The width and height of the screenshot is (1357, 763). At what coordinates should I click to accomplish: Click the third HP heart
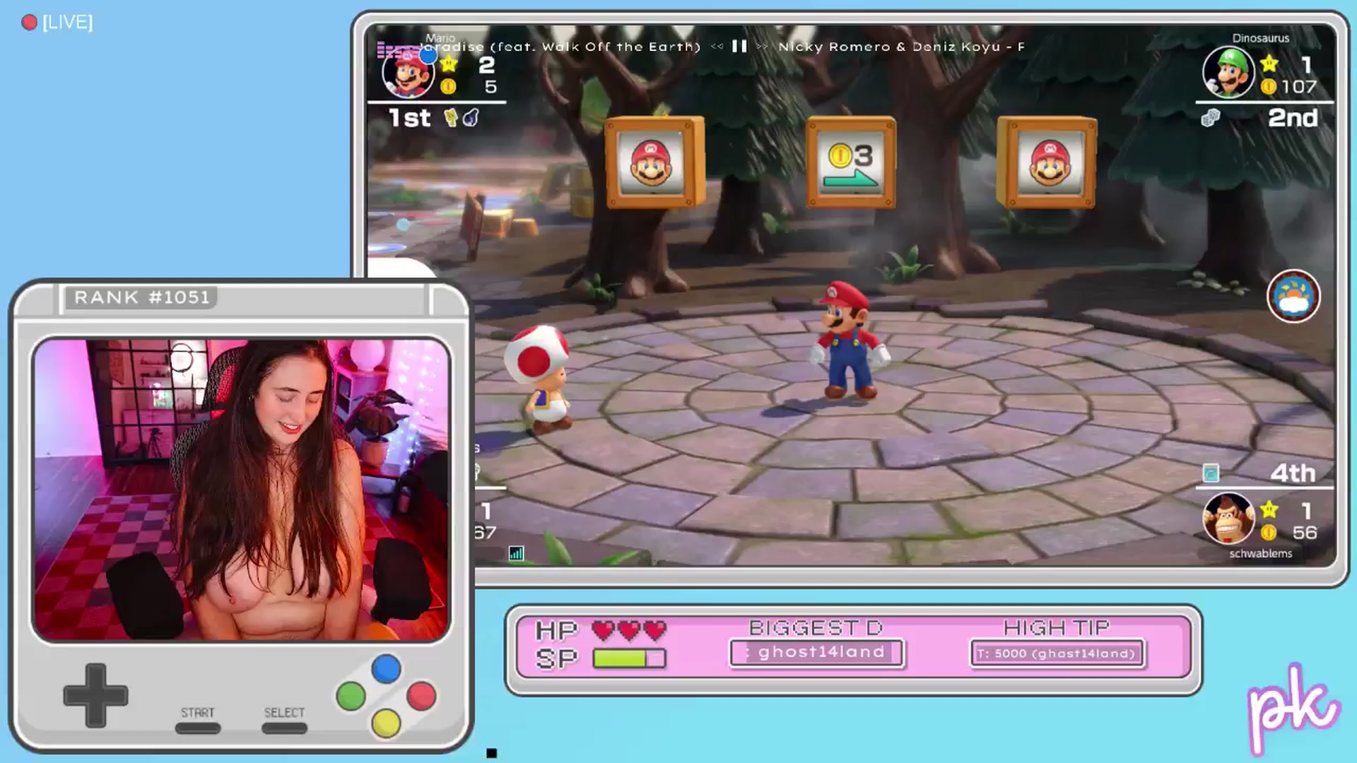[x=655, y=629]
